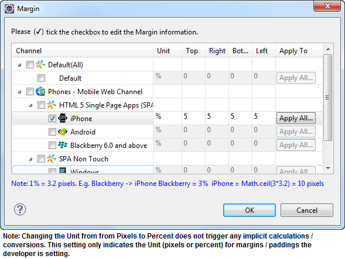This screenshot has width=345, height=259.
Task: Collapse the Phones - Mobile Web Channel node
Action: coord(19,92)
